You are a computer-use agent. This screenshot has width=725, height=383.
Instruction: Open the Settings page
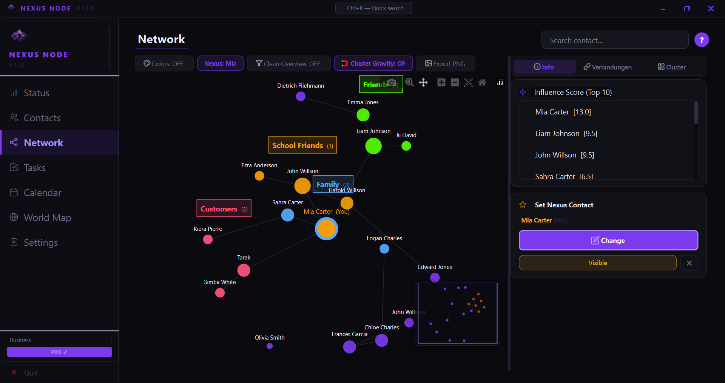(x=59, y=242)
